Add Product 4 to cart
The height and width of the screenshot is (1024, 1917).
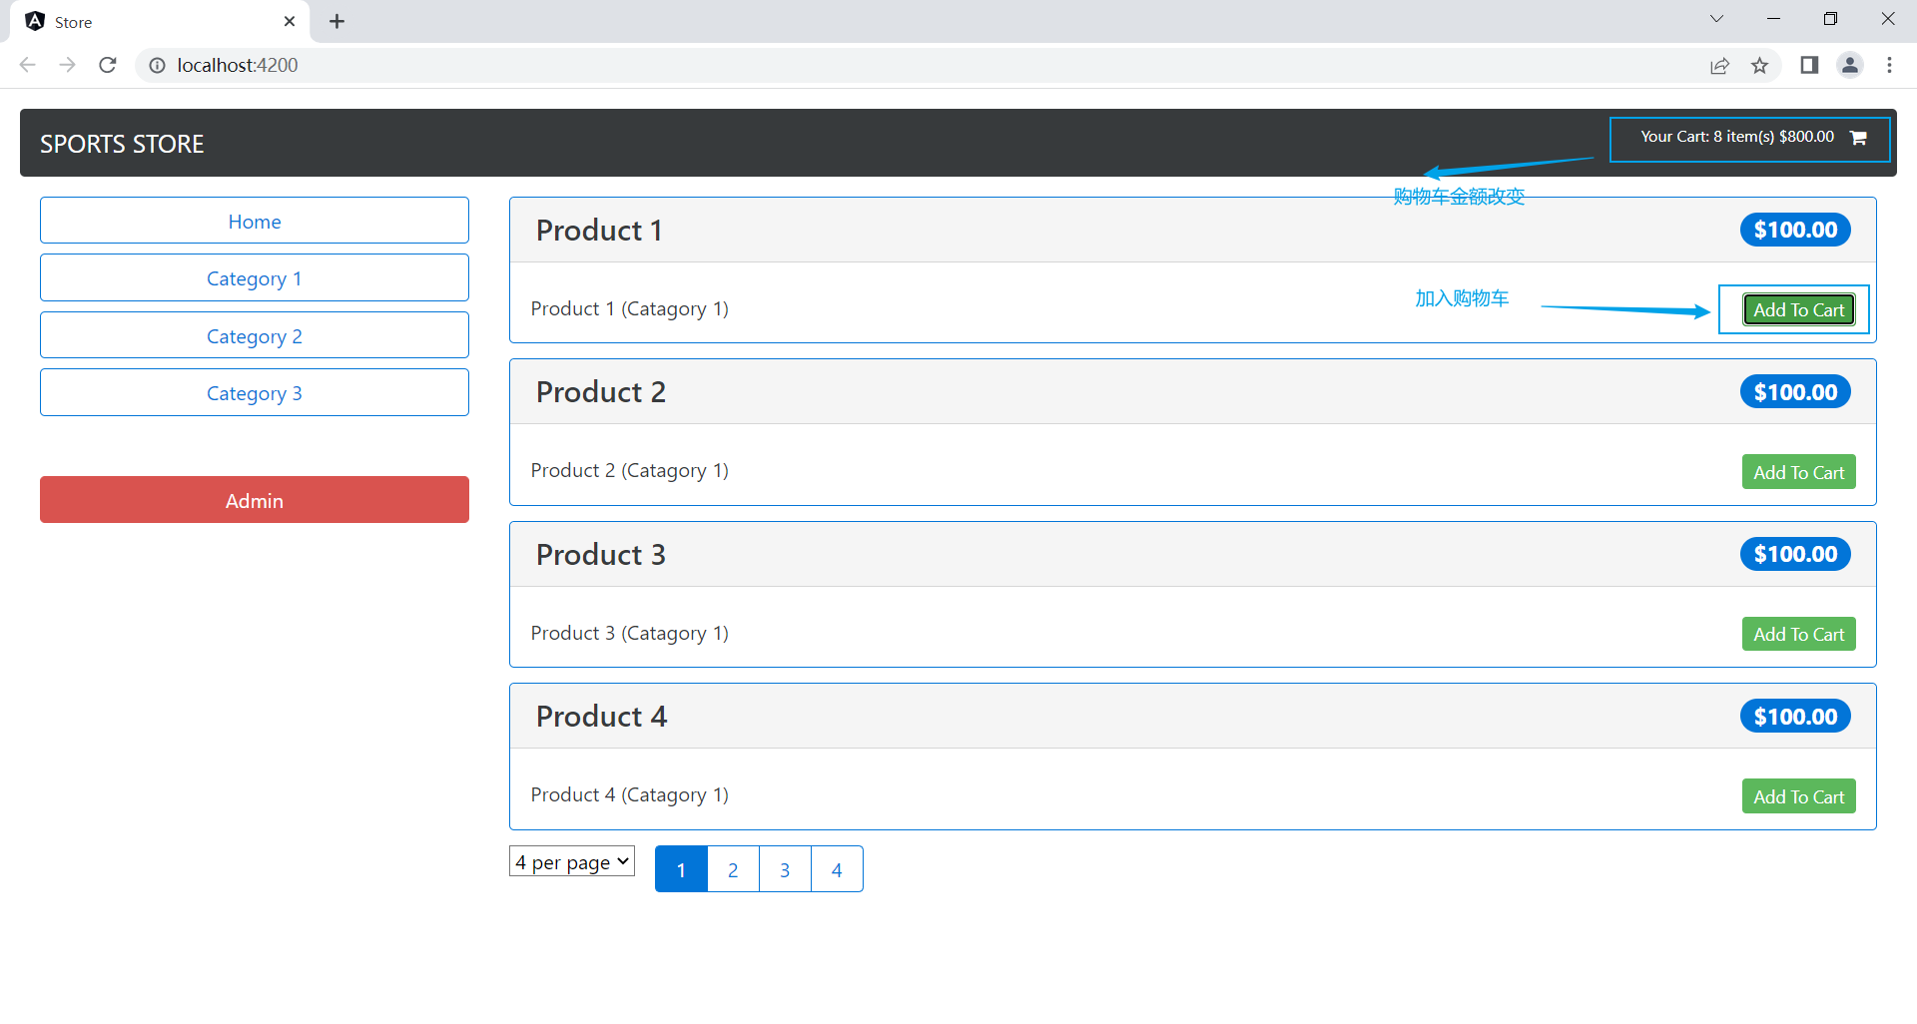[x=1798, y=796]
